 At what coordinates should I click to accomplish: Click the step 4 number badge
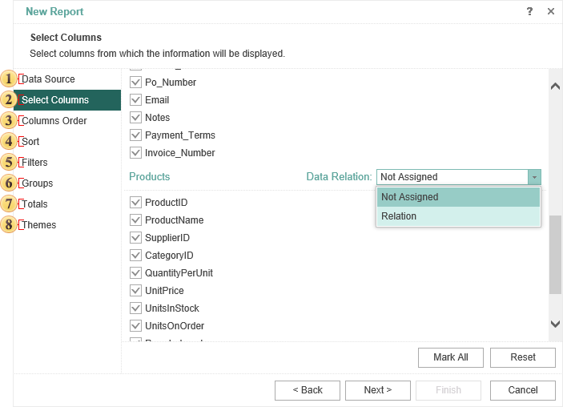9,142
